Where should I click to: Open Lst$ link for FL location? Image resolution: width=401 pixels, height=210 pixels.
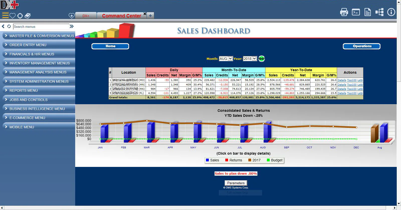pyautogui.click(x=360, y=93)
